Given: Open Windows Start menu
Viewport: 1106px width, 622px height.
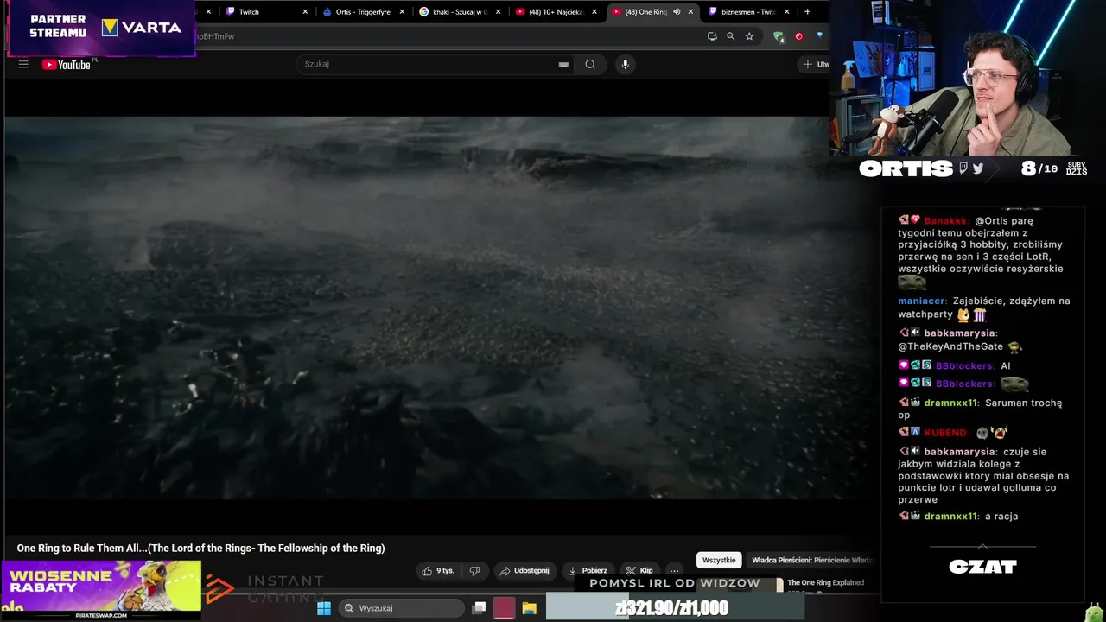Looking at the screenshot, I should (x=324, y=608).
